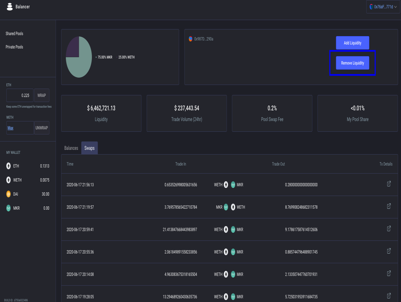Select the Swaps tab
The image size is (401, 302).
pyautogui.click(x=90, y=148)
